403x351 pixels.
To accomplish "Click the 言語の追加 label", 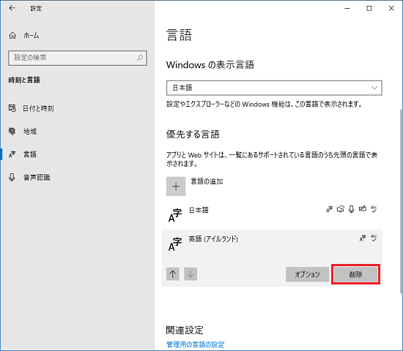I will [x=207, y=181].
